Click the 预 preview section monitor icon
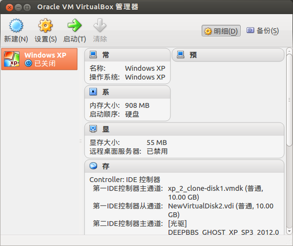The height and width of the screenshot is (246, 293). [x=181, y=55]
